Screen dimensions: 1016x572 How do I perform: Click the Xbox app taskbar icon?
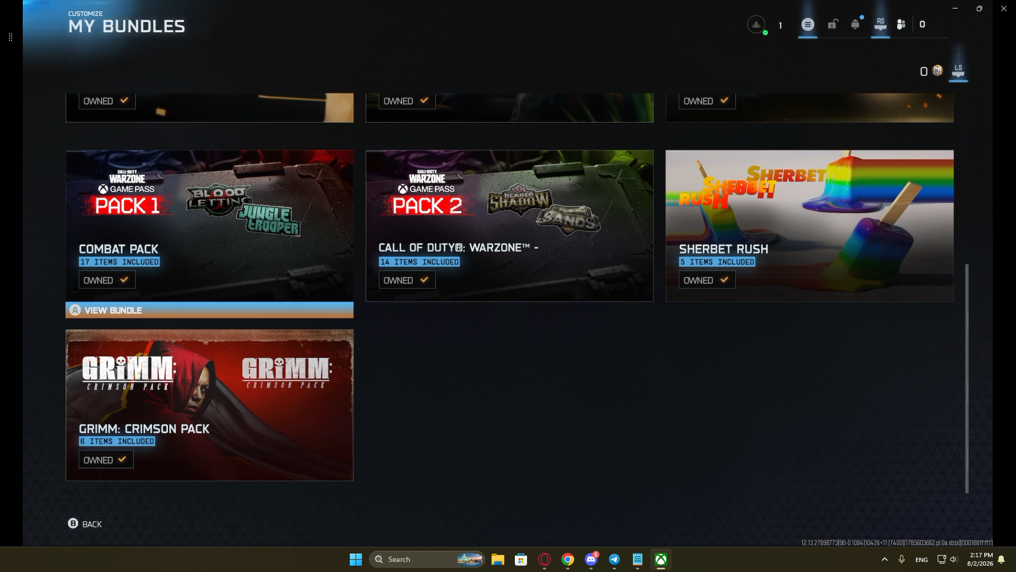click(661, 559)
